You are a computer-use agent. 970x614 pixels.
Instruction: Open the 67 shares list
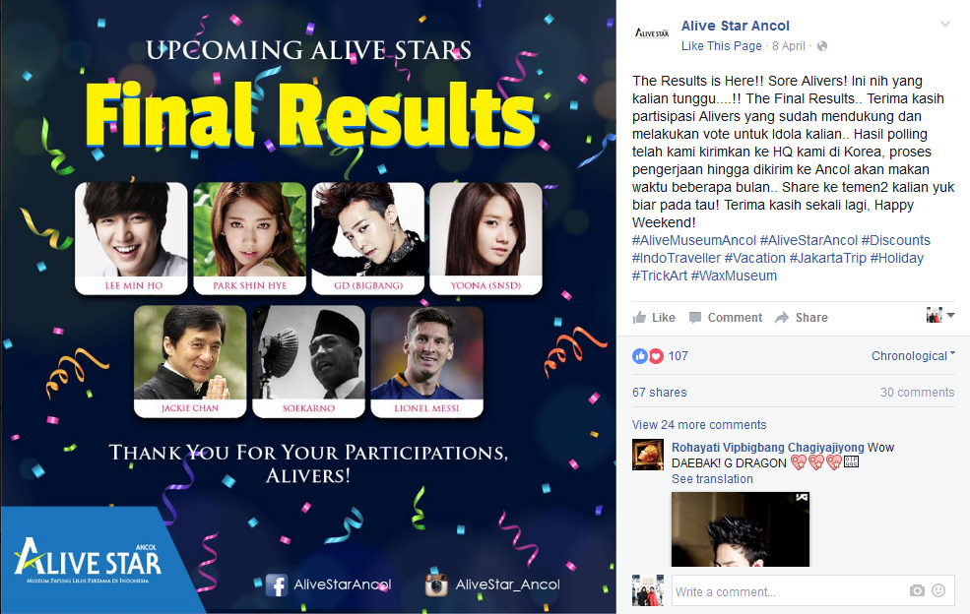click(660, 393)
